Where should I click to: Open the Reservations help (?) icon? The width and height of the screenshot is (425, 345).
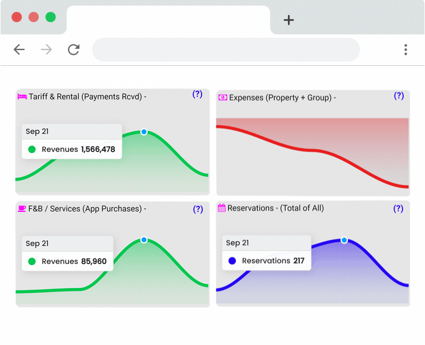click(x=398, y=208)
